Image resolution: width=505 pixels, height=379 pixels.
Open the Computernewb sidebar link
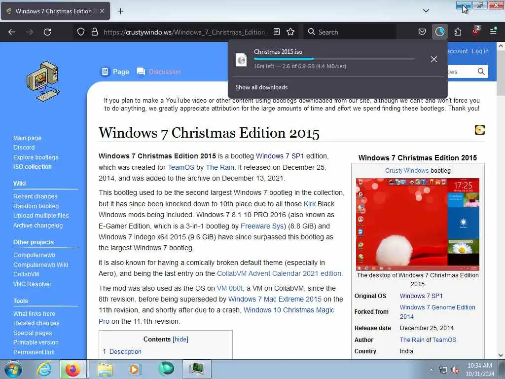[x=34, y=255]
